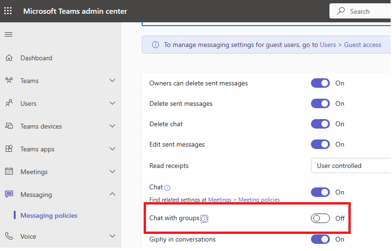Select Users in the sidebar
The width and height of the screenshot is (392, 251).
[x=28, y=103]
